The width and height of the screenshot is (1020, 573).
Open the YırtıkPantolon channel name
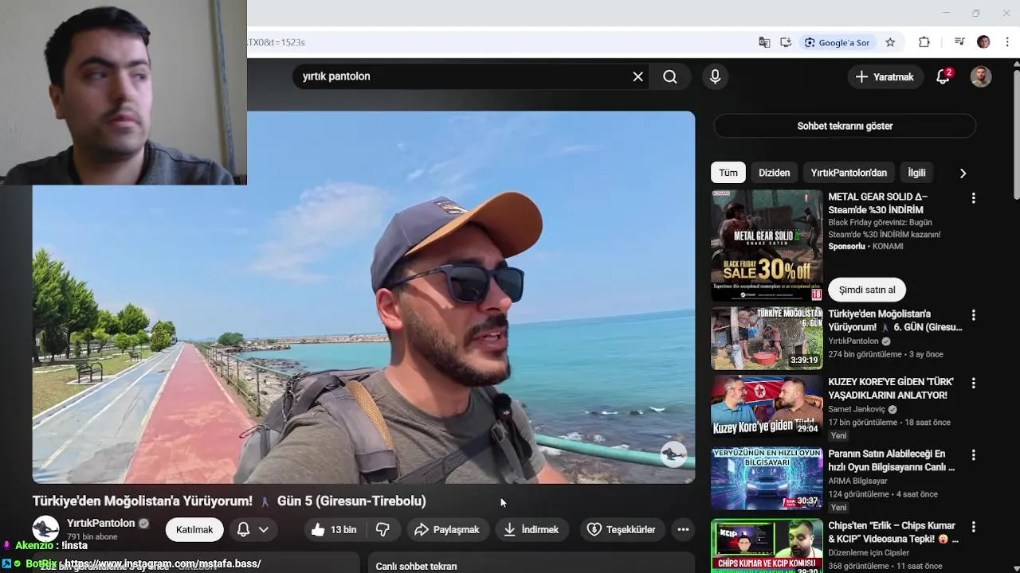(100, 523)
